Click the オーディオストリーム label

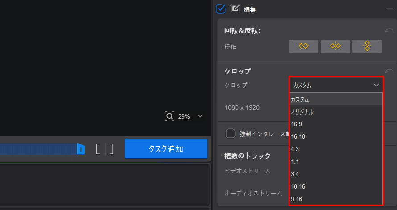[x=253, y=194]
